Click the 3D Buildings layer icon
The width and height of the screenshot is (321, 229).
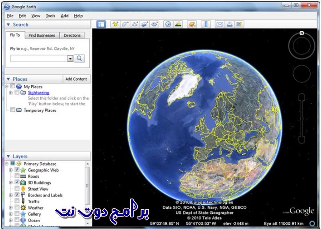pyautogui.click(x=23, y=182)
